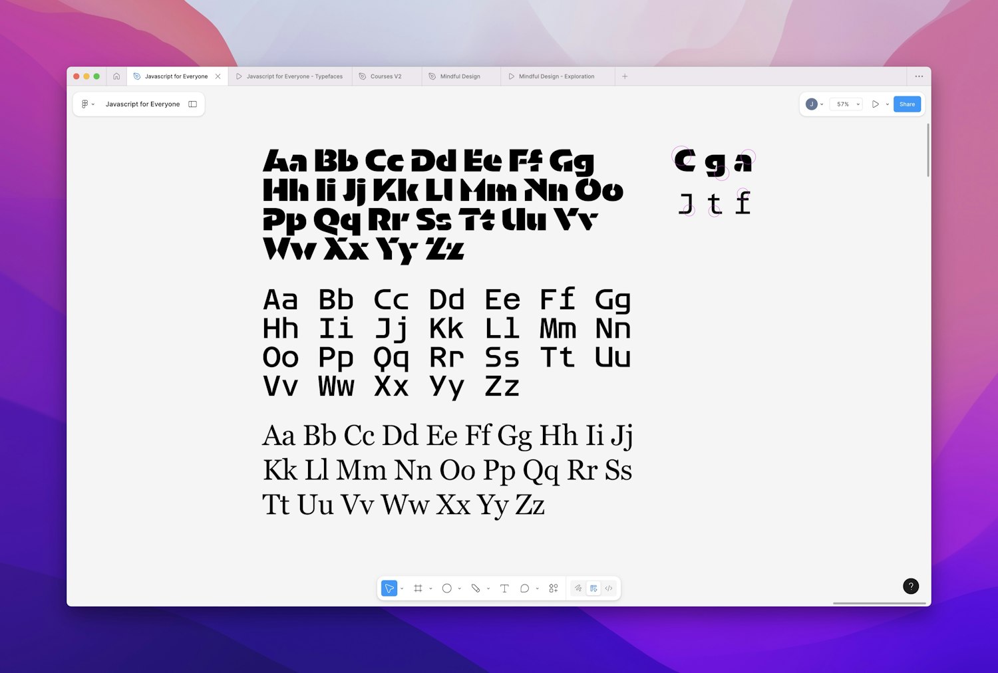The width and height of the screenshot is (998, 673).
Task: Select the Text tool
Action: click(504, 588)
